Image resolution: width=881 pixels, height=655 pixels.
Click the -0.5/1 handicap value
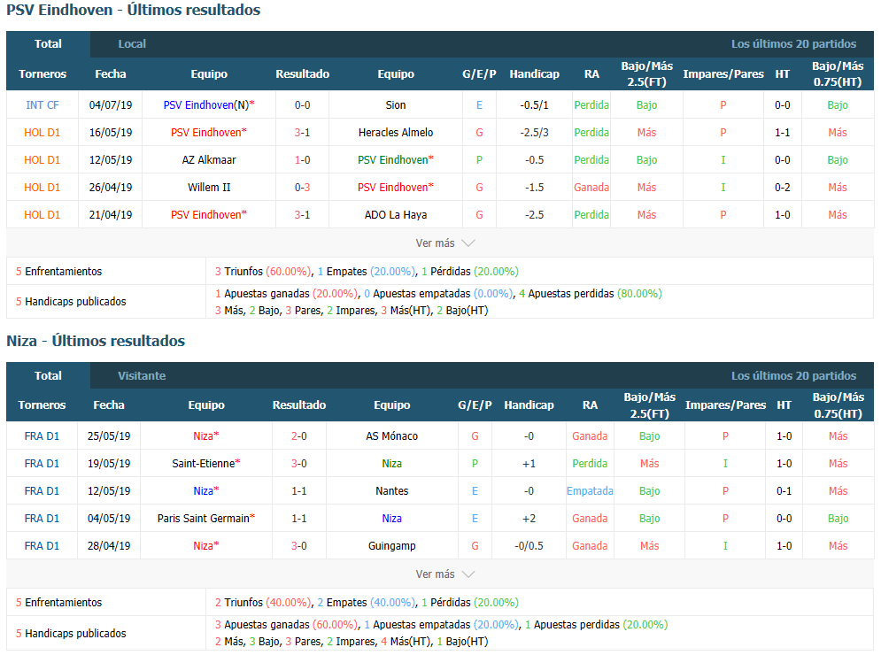[534, 105]
